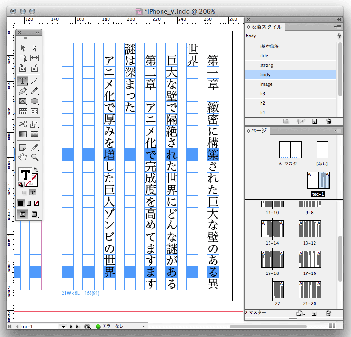Apply gradient swatch button
Screen dimensions: 351x337
tap(28, 203)
